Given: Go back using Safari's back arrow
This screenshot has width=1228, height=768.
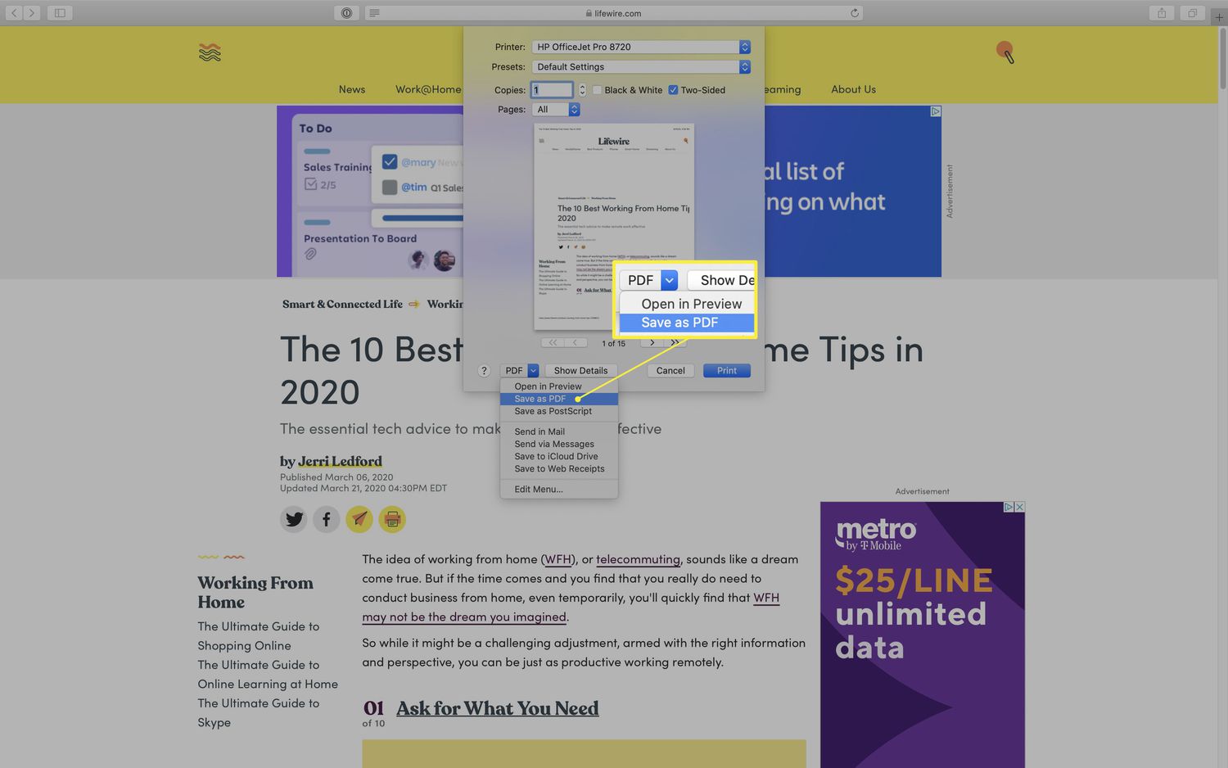Looking at the screenshot, I should coord(14,13).
